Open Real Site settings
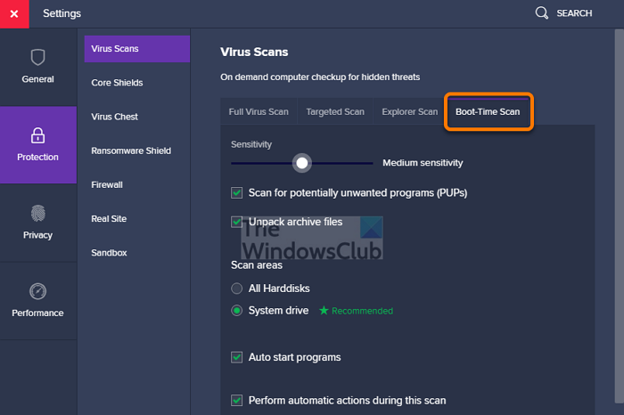The width and height of the screenshot is (624, 415). tap(109, 218)
